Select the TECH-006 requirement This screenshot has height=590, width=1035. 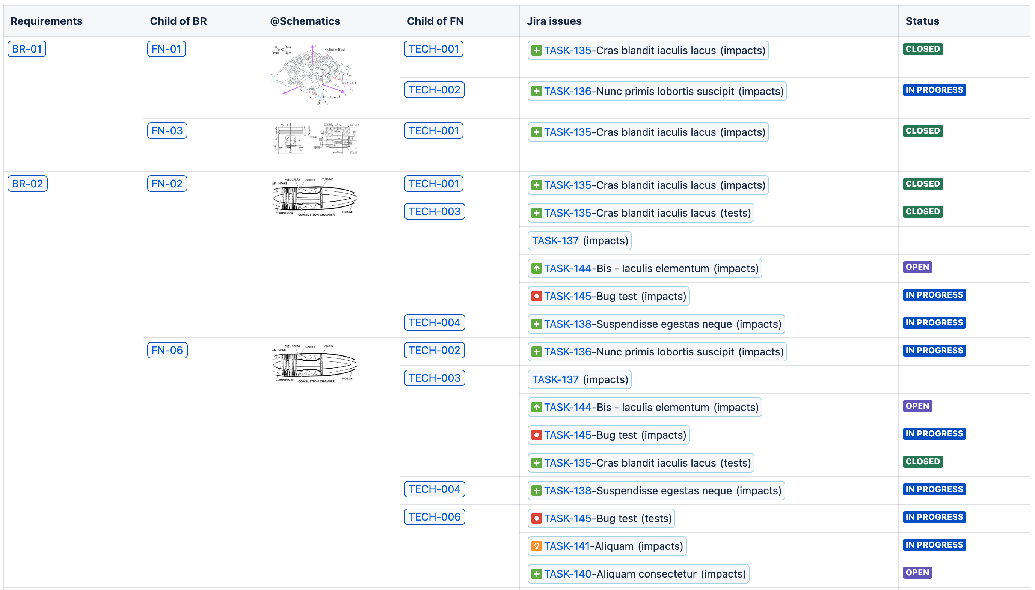pos(434,517)
